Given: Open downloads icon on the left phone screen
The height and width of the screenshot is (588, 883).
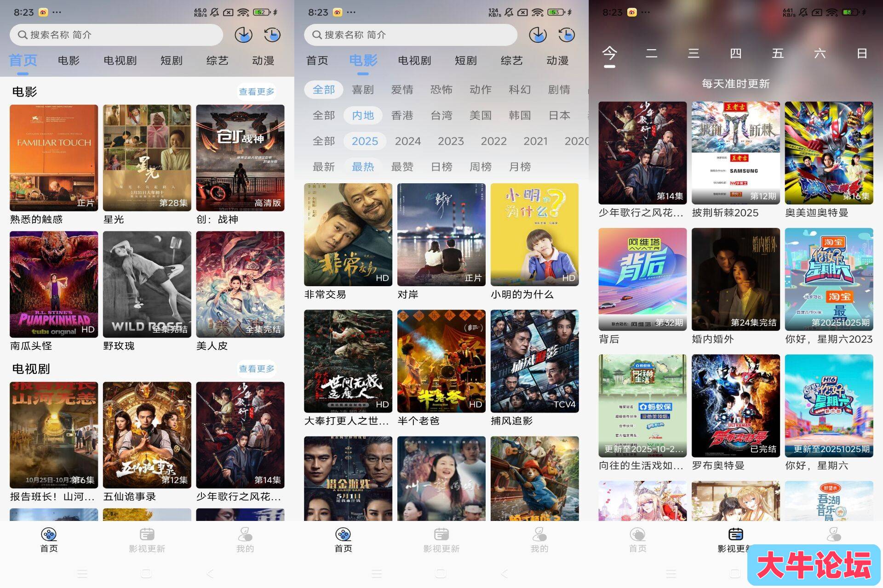Looking at the screenshot, I should [x=243, y=35].
